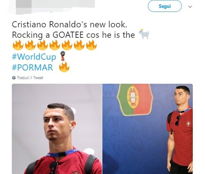The height and width of the screenshot is (174, 205).
Task: Open the right photo with blue wall
Action: point(147,129)
